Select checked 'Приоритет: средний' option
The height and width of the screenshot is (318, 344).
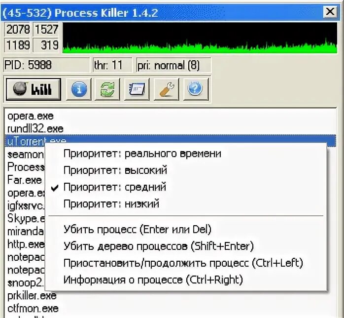click(186, 187)
